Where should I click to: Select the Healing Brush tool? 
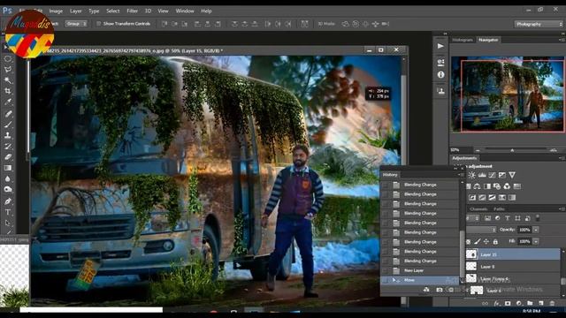8,114
